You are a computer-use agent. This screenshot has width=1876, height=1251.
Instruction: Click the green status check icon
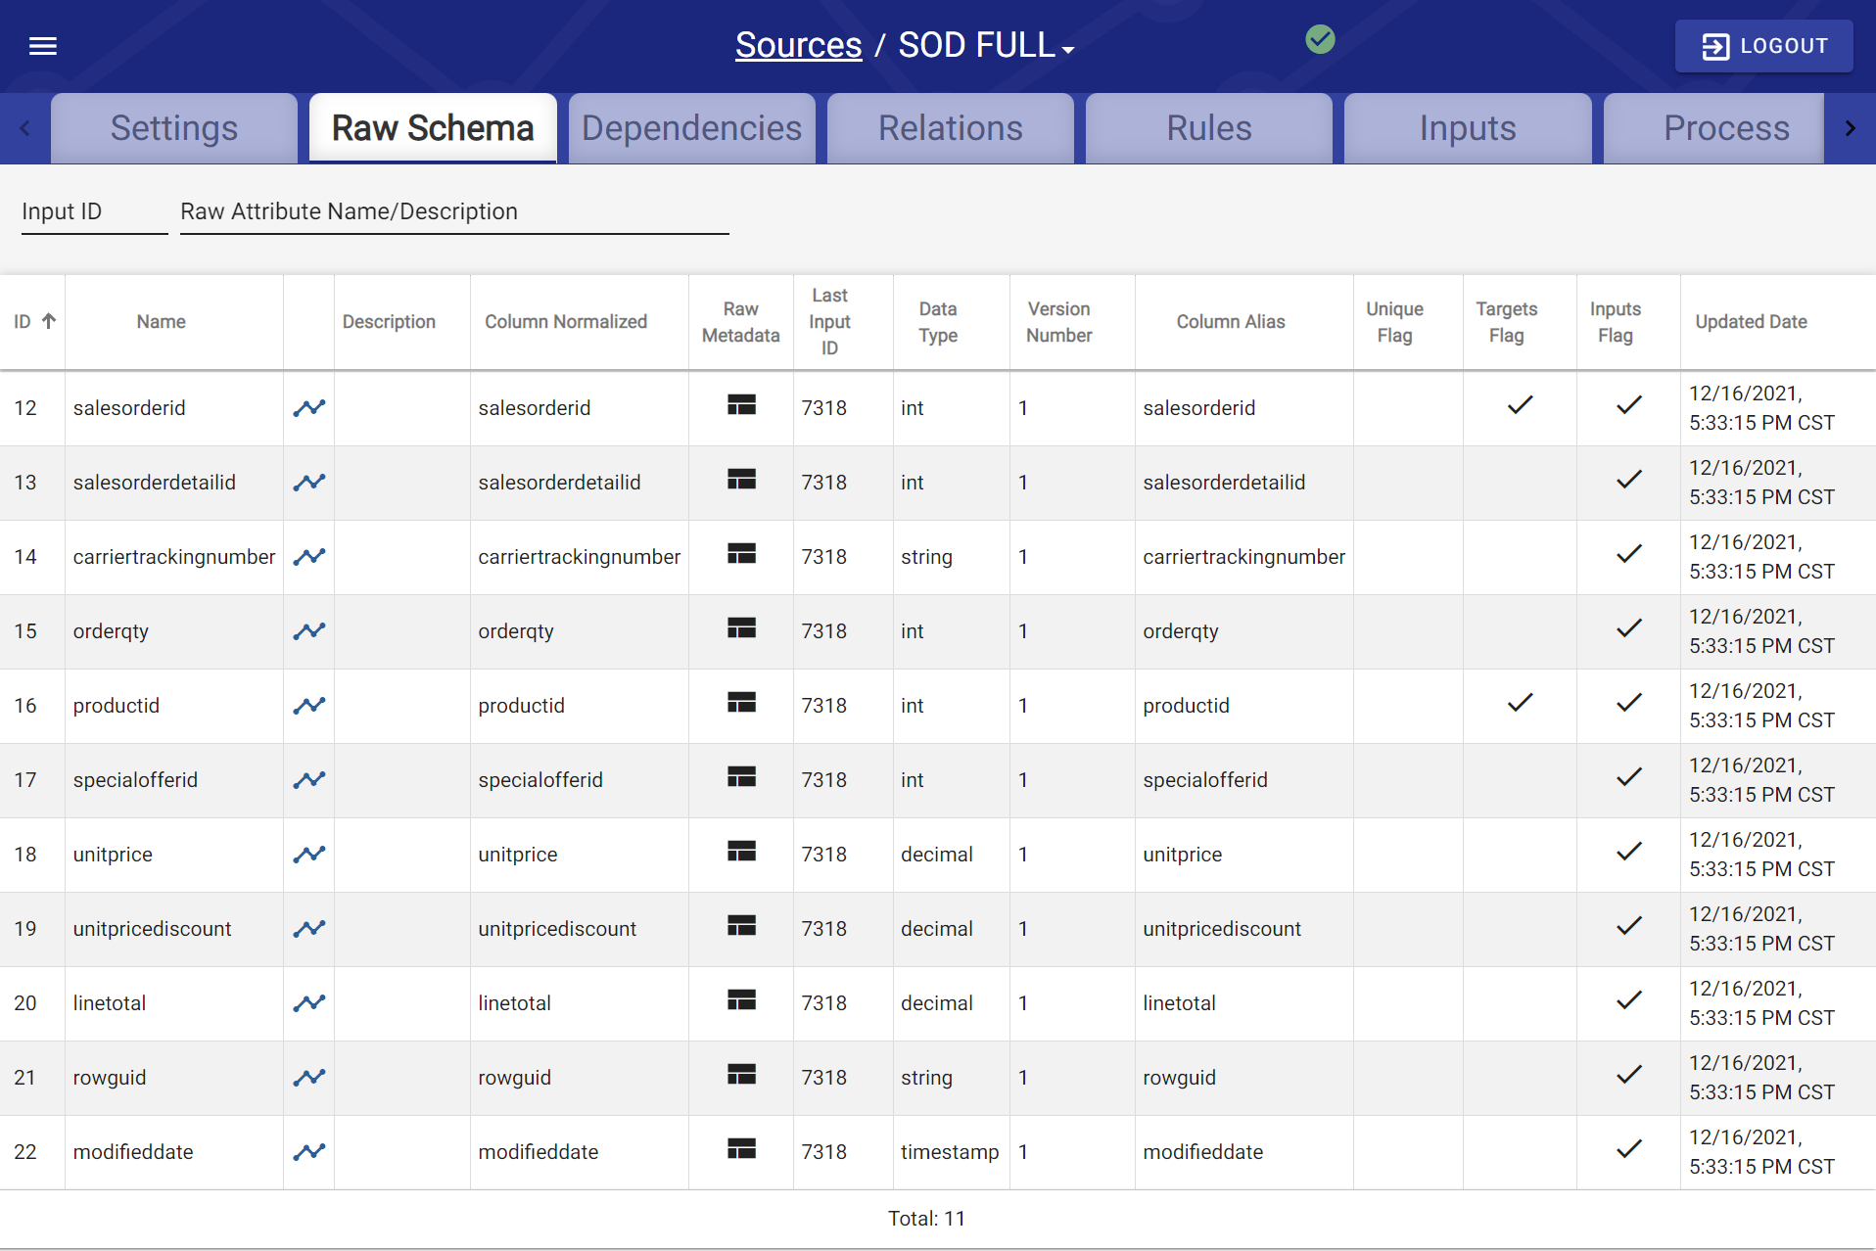(x=1320, y=40)
